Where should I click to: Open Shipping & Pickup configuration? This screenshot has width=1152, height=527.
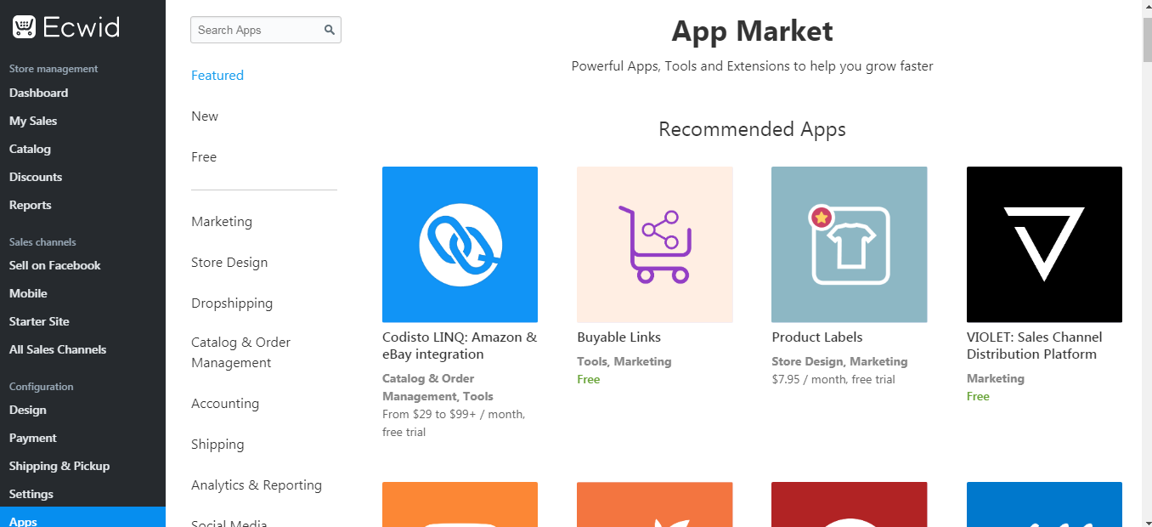[x=59, y=466]
